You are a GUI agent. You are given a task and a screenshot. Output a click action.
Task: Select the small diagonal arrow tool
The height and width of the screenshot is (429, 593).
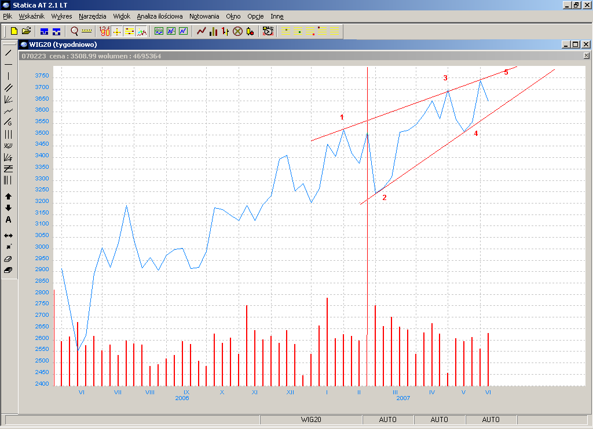coord(8,247)
